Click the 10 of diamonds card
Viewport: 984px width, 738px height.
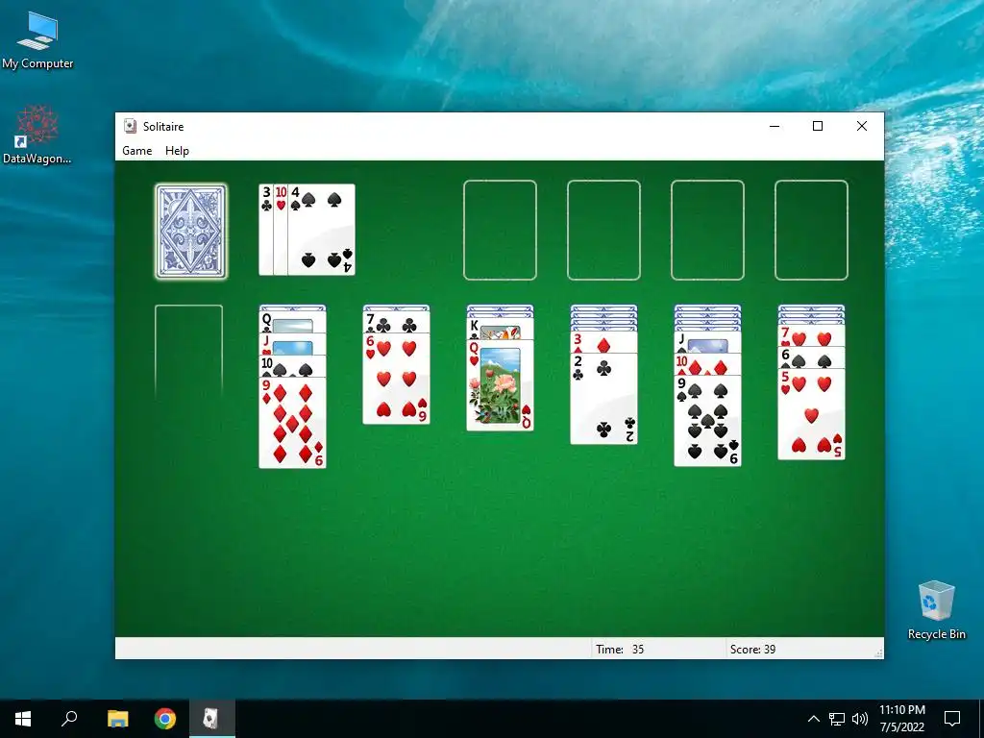[x=707, y=364]
